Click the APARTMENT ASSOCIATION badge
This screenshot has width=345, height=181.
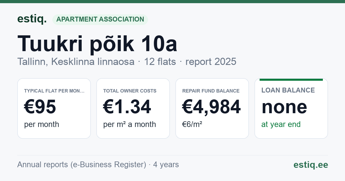point(100,19)
